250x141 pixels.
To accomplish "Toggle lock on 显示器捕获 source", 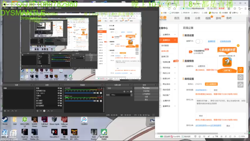I will click(61, 106).
